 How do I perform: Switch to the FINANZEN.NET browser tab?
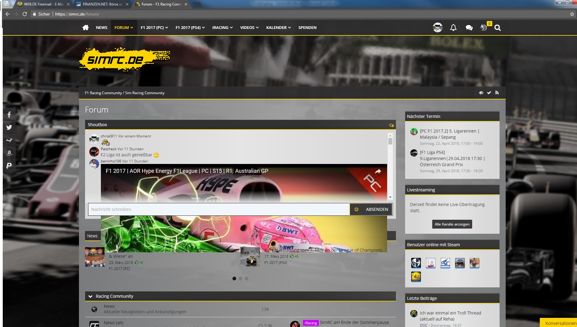pyautogui.click(x=102, y=4)
